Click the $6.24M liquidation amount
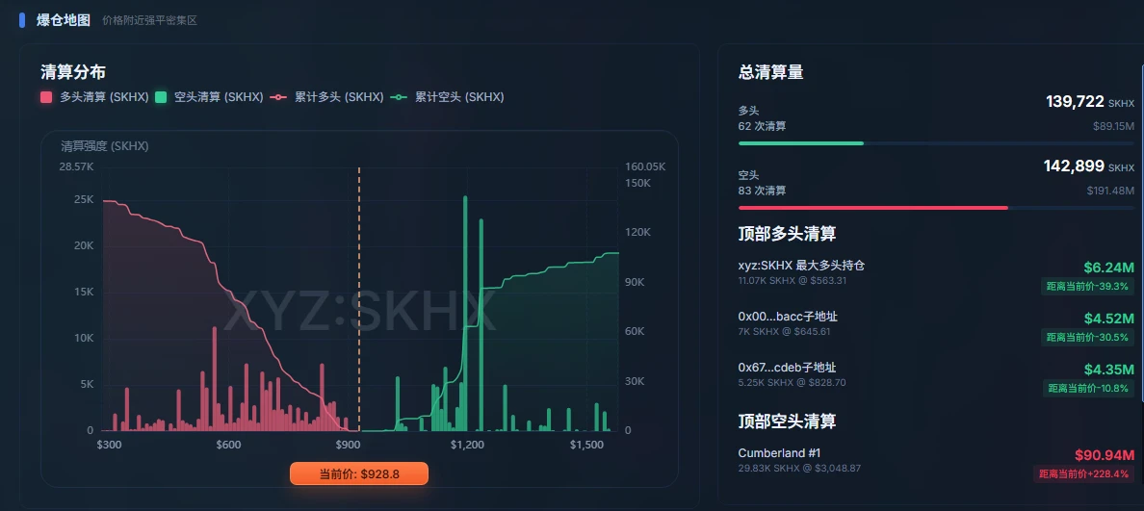The height and width of the screenshot is (511, 1144). pyautogui.click(x=1109, y=267)
